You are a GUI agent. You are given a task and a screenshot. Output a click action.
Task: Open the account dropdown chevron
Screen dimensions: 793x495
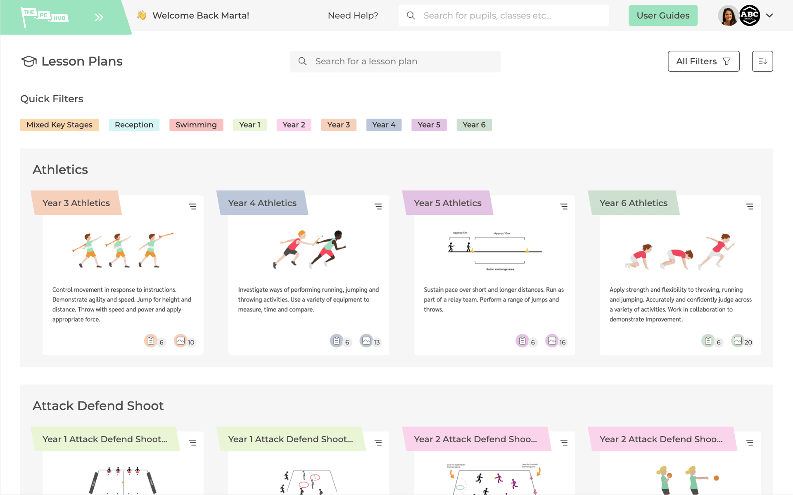pyautogui.click(x=770, y=15)
